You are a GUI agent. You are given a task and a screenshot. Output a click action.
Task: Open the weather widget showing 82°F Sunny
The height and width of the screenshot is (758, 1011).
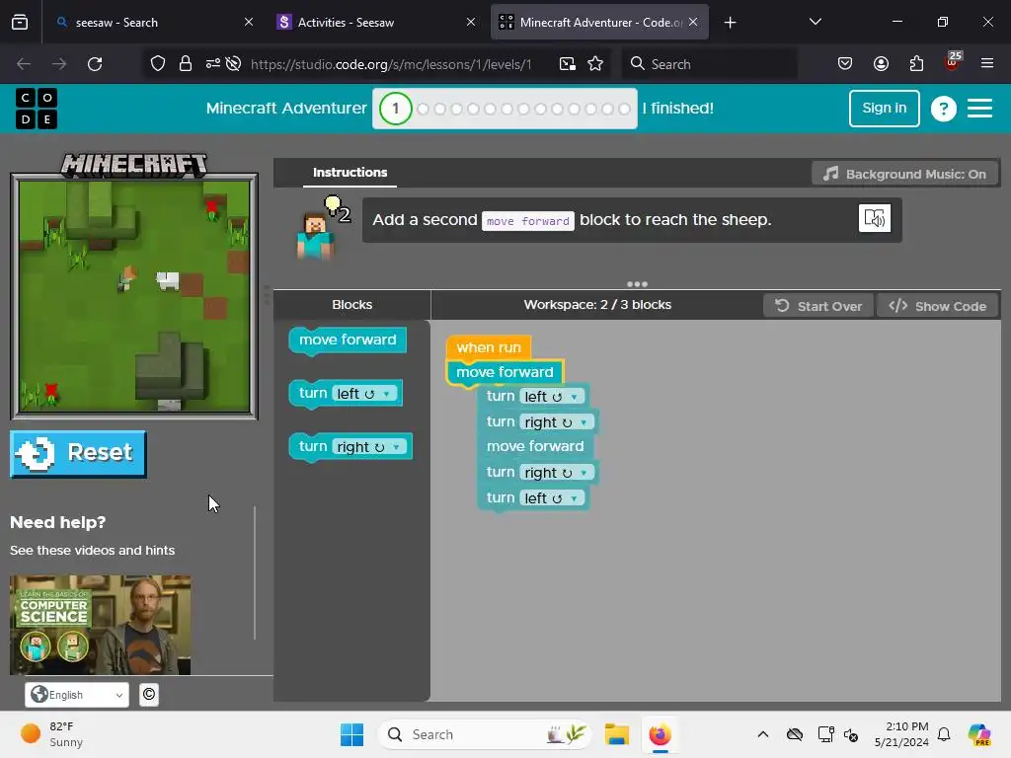coord(51,734)
